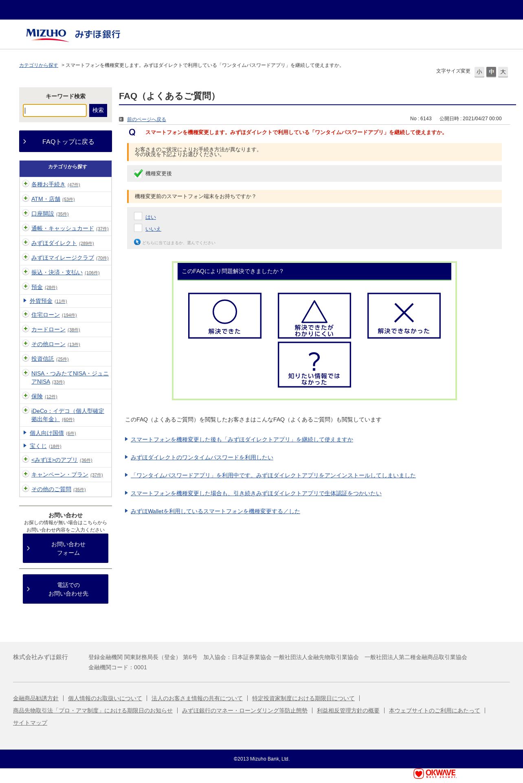Click the Mizuho Bank logo
Screen dimensions: 523x783
tap(73, 34)
